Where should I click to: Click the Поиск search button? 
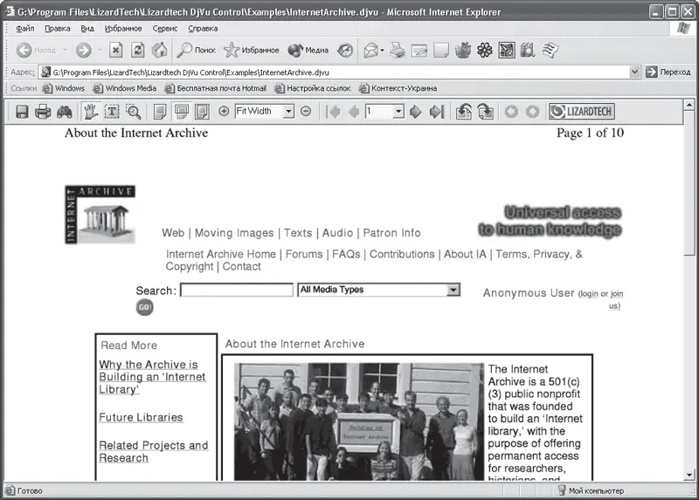point(196,51)
